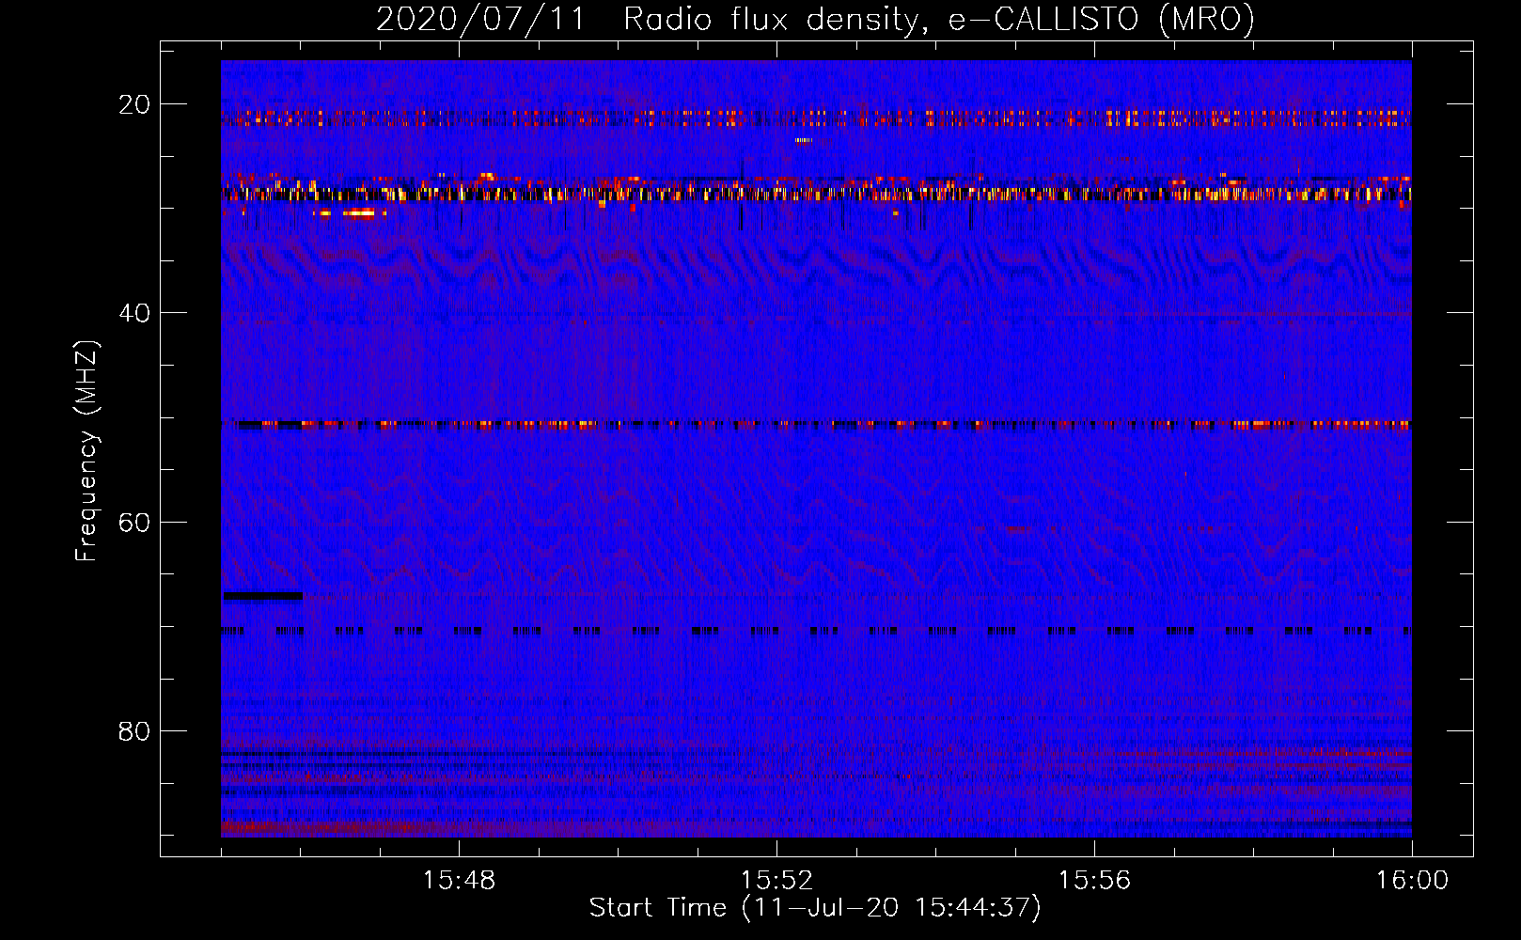Click the black bar near 67 MHz

[x=262, y=596]
